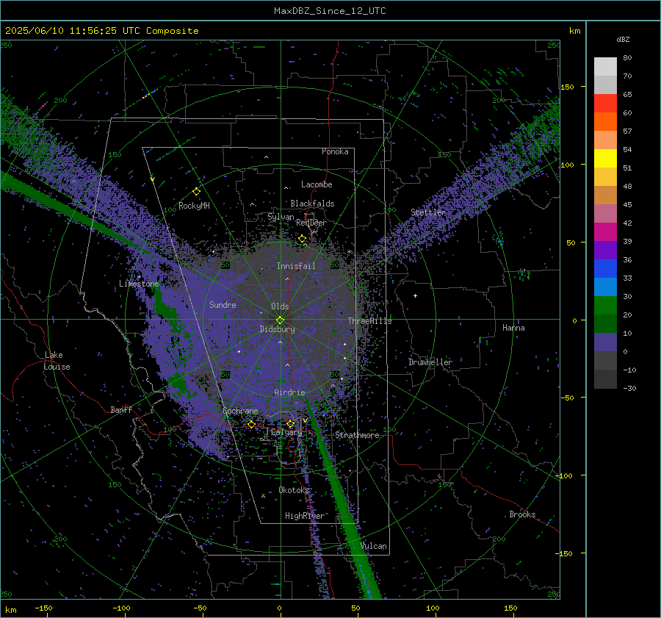The height and width of the screenshot is (618, 661).
Task: Click the yellow diamond marker near RockyMH
Action: tap(196, 192)
